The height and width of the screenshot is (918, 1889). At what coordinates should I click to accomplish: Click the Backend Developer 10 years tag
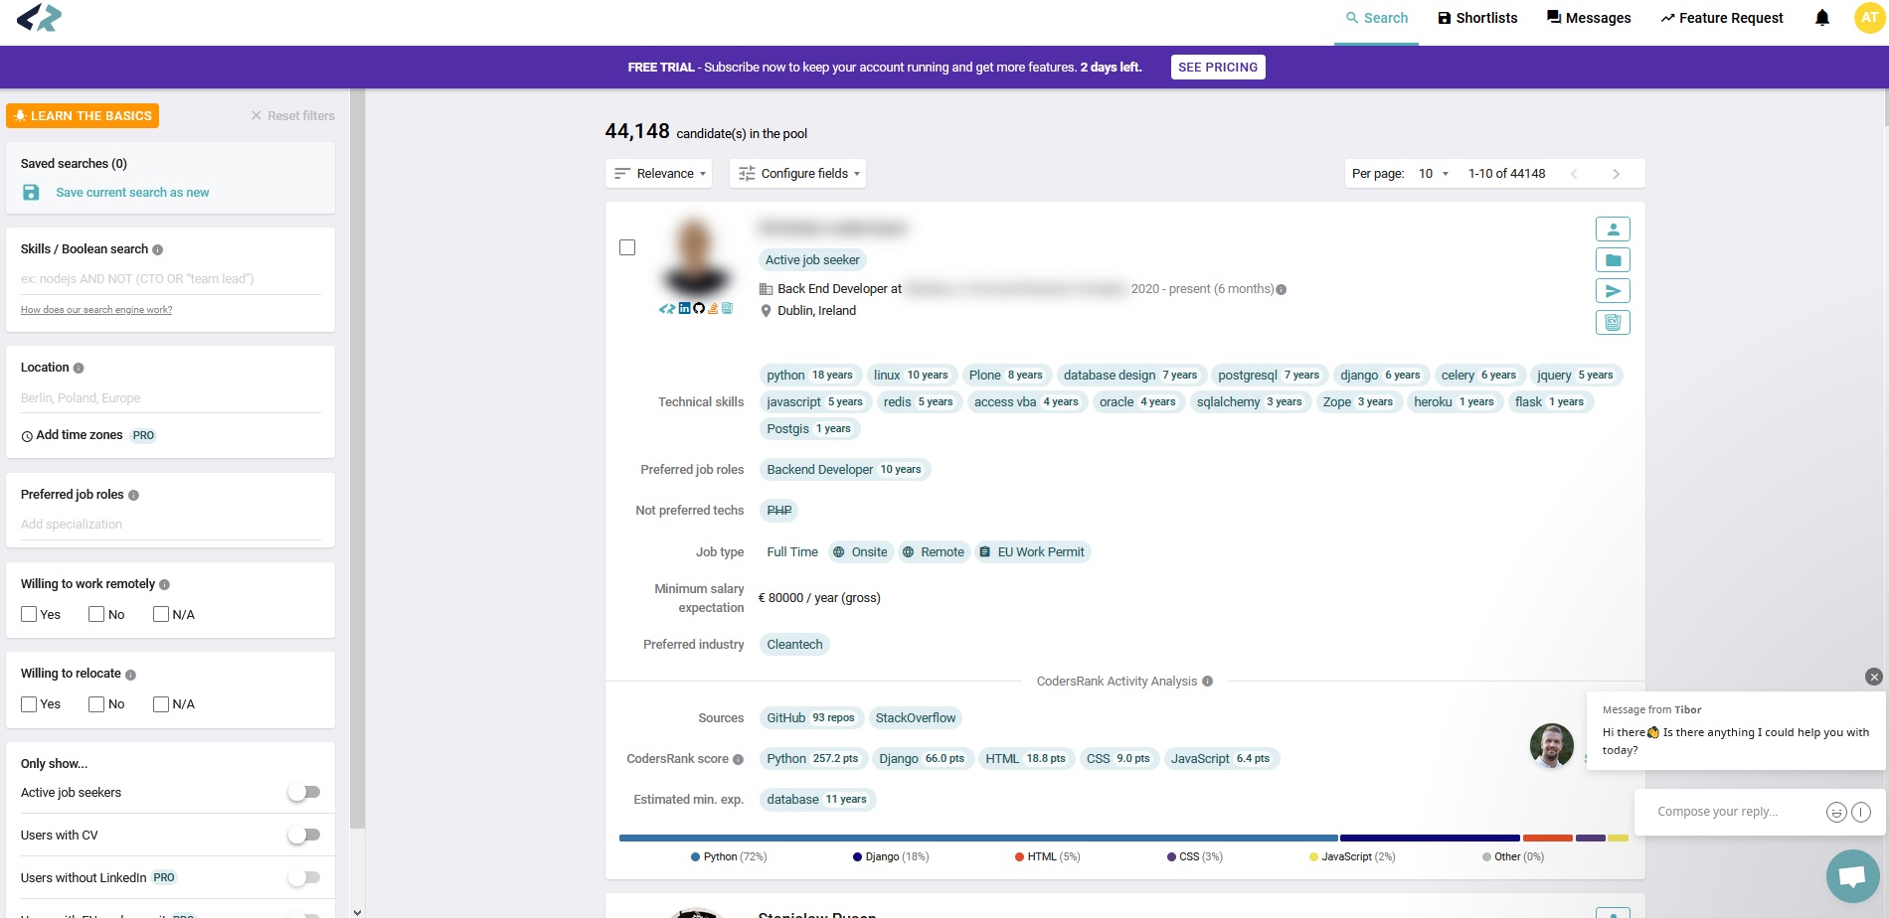(844, 470)
